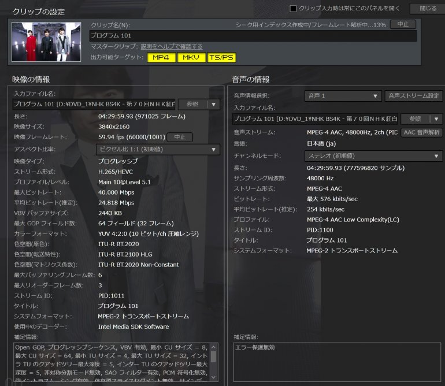This screenshot has height=386, width=445.
Task: Click scroll down arrow in video 補足情報 box
Action: (214, 377)
